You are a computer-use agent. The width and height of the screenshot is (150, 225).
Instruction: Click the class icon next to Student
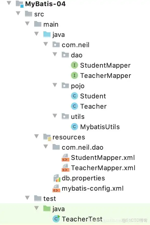pyautogui.click(x=74, y=96)
